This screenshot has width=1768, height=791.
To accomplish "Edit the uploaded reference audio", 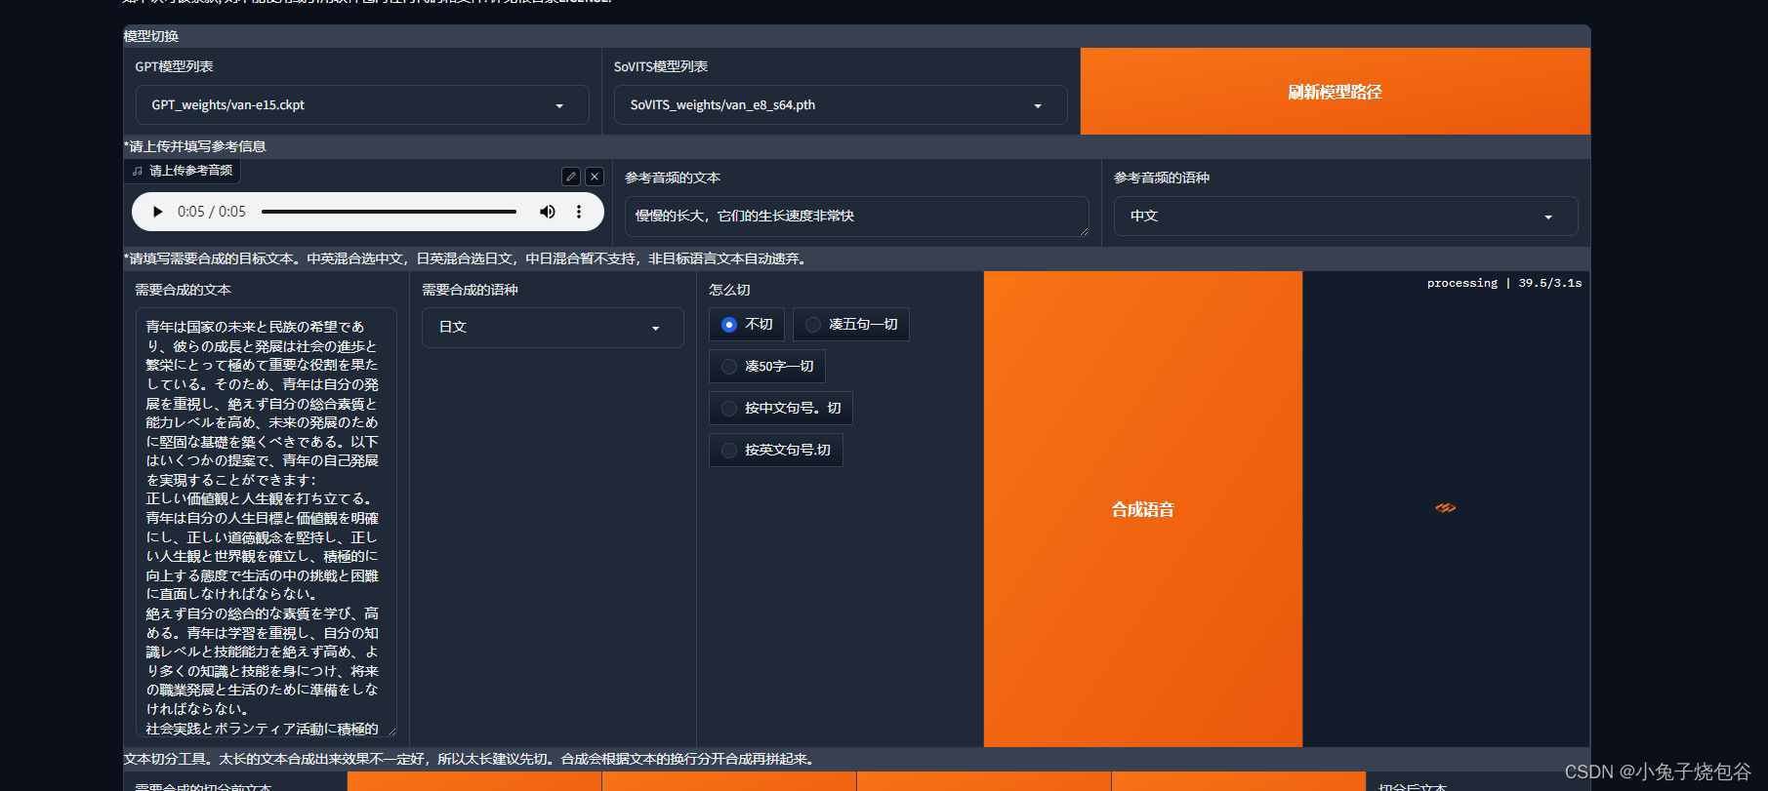I will click(571, 177).
